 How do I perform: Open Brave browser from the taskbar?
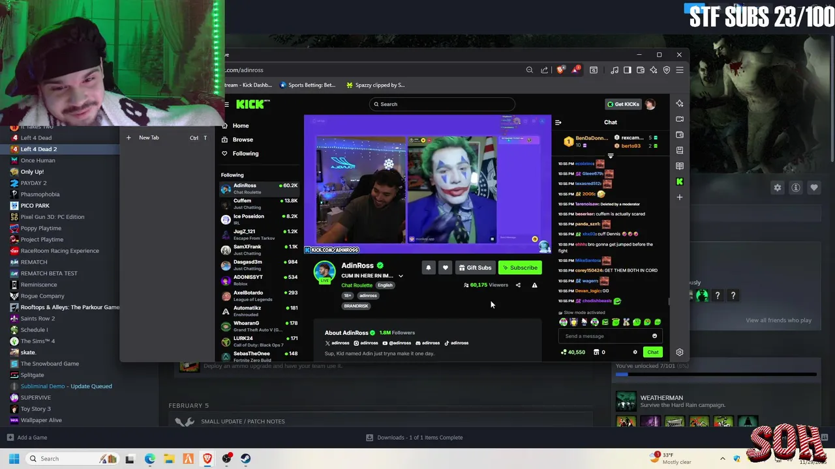pyautogui.click(x=207, y=459)
